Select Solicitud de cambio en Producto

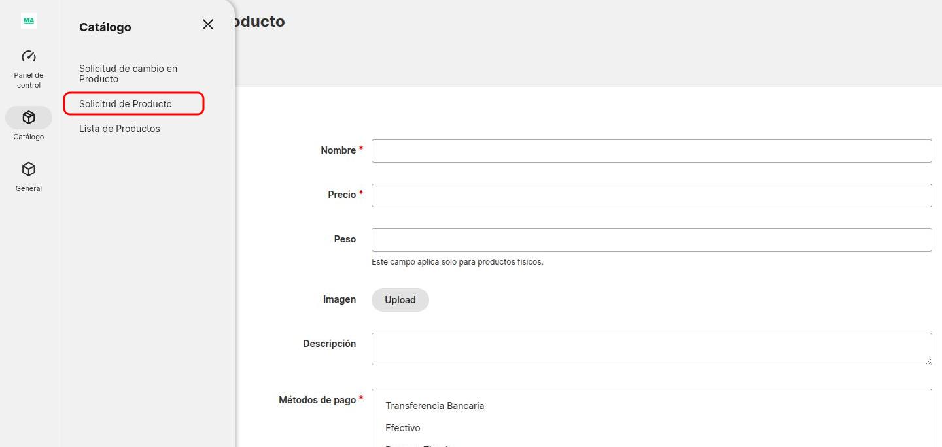pyautogui.click(x=128, y=73)
